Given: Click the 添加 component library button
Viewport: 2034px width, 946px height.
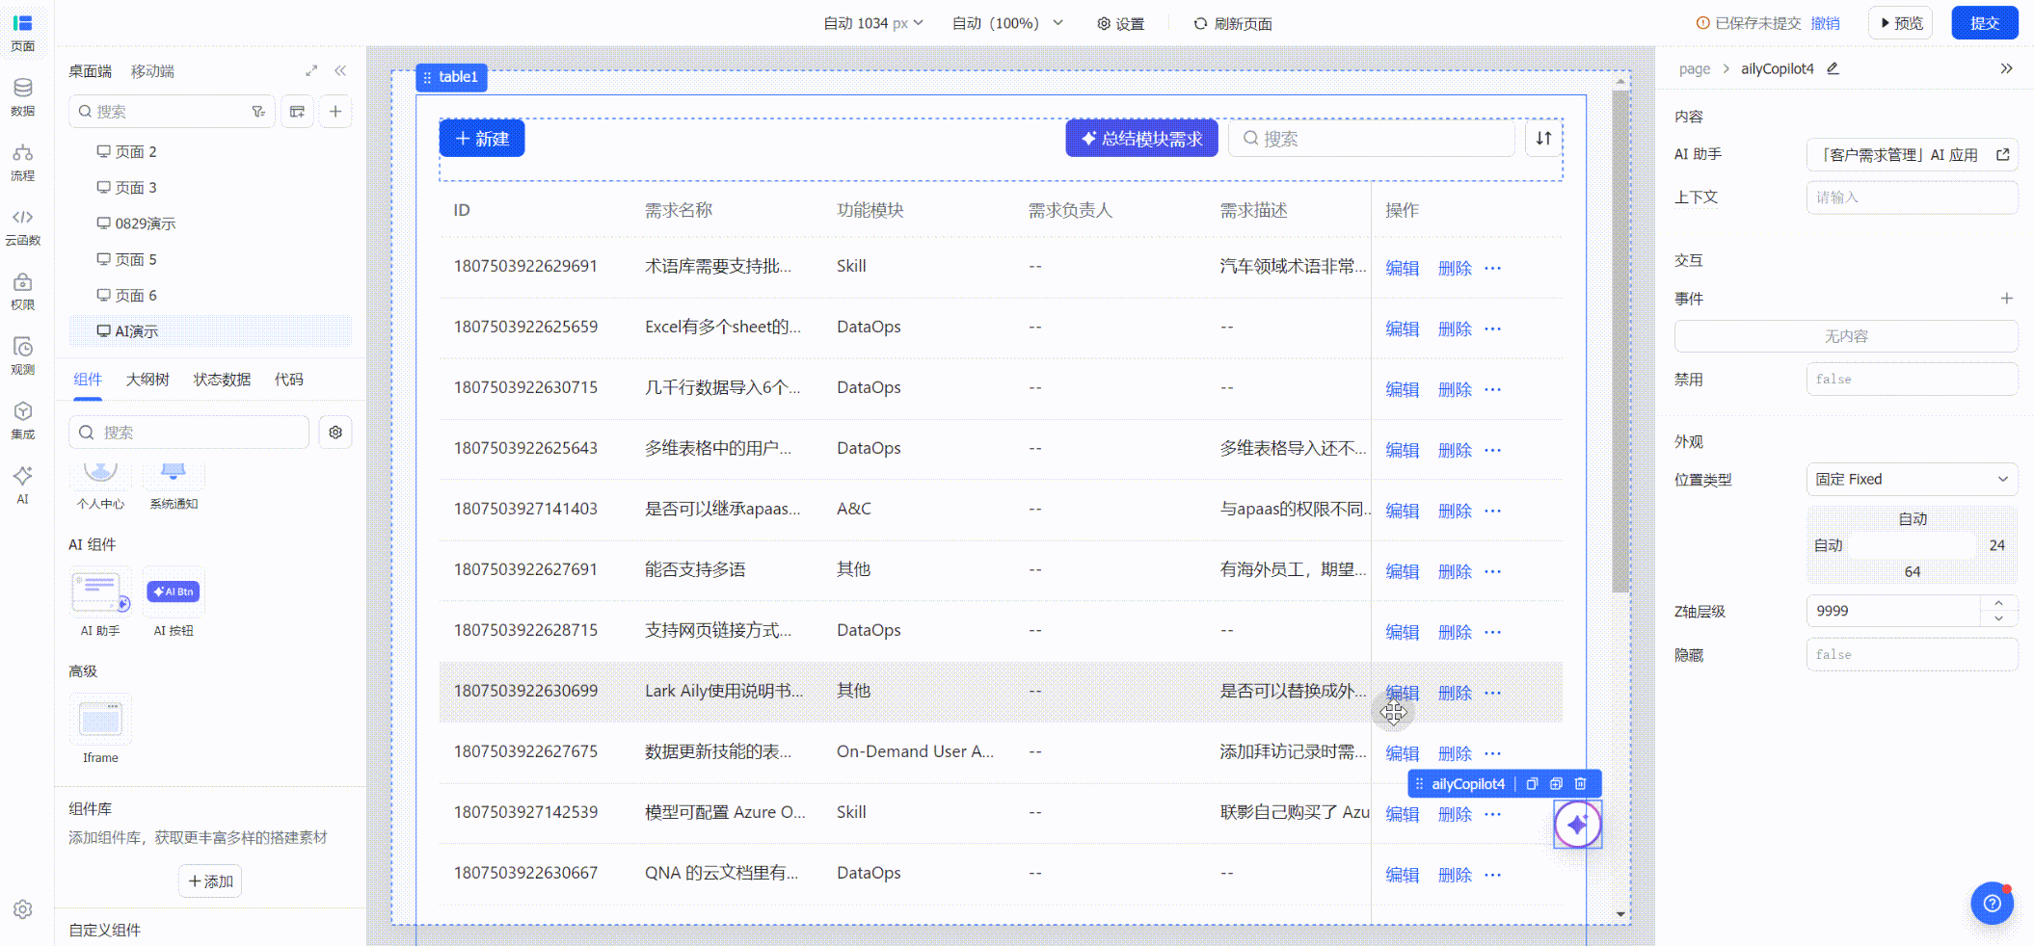Looking at the screenshot, I should (x=210, y=881).
